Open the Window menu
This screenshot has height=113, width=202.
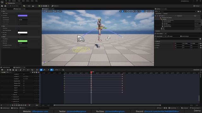pyautogui.click(x=14, y=1)
